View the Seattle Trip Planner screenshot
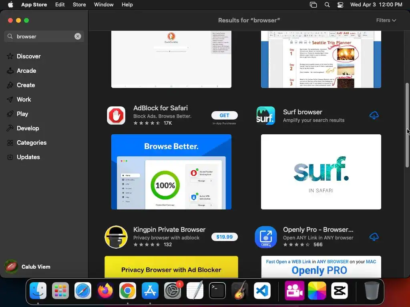Screen dimensions: 410x307 pos(321,59)
